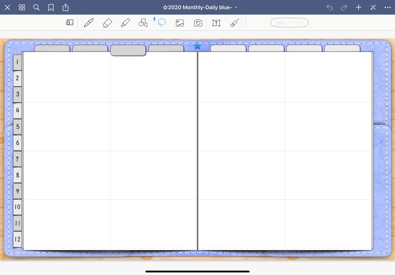Screen dimensions: 395x275
Task: Select the Eraser tool
Action: 107,23
